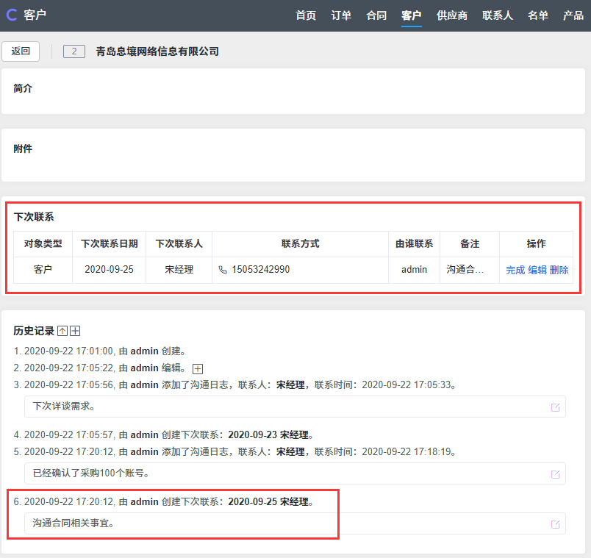Open the 合同 menu item
The image size is (591, 558).
[376, 15]
